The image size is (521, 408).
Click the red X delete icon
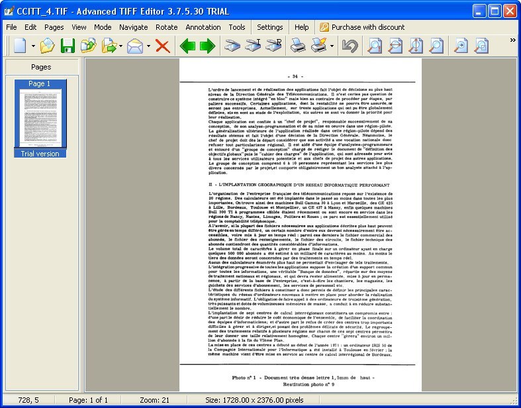pyautogui.click(x=163, y=46)
